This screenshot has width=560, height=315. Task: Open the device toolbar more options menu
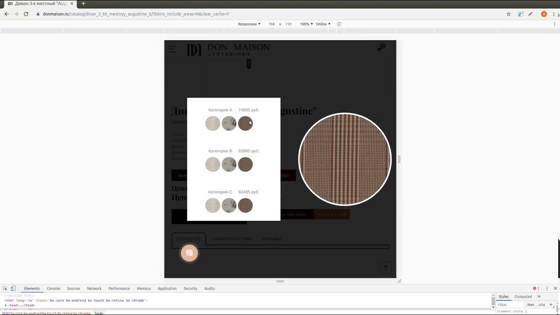(554, 24)
